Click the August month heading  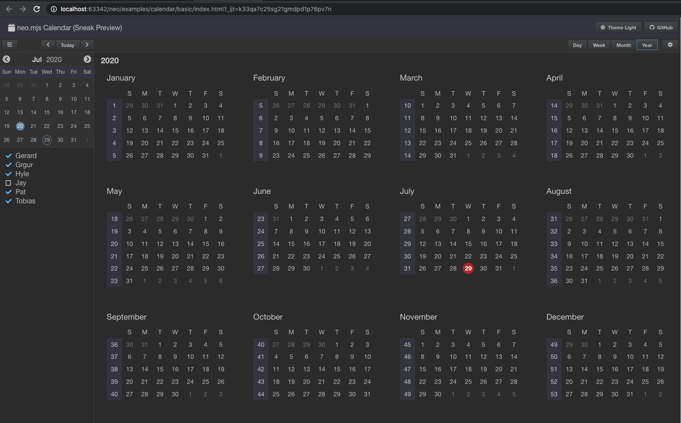pos(559,191)
